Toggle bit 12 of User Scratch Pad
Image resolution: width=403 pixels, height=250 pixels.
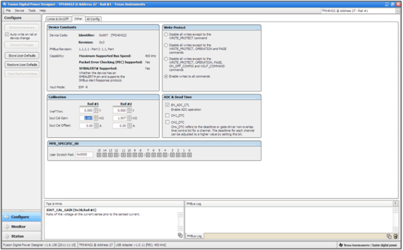point(116,155)
